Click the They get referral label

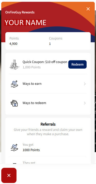[x=29, y=163]
